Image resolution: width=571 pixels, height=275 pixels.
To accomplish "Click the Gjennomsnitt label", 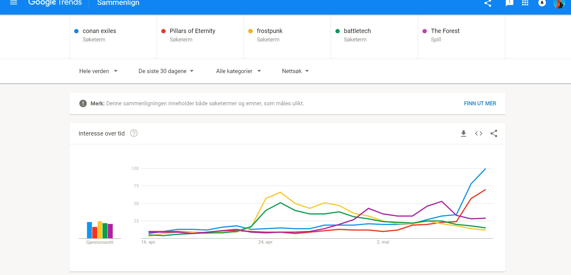I will pyautogui.click(x=100, y=242).
